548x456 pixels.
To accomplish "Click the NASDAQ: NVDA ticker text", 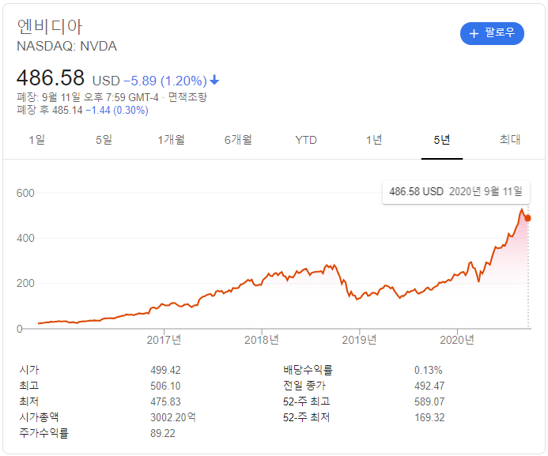I will coord(66,46).
